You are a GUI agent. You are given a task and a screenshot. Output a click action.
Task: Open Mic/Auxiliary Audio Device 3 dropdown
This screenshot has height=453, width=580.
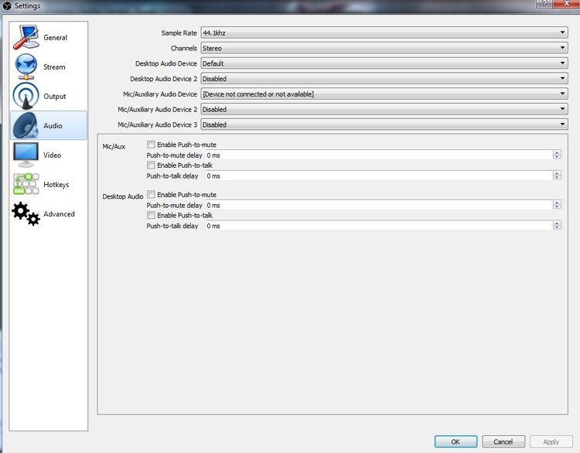[384, 124]
